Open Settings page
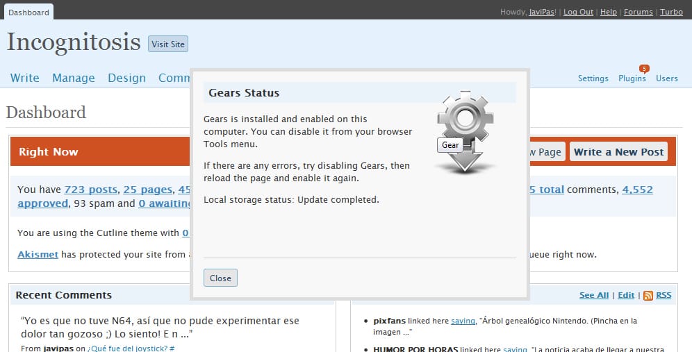The width and height of the screenshot is (692, 352). pos(593,78)
